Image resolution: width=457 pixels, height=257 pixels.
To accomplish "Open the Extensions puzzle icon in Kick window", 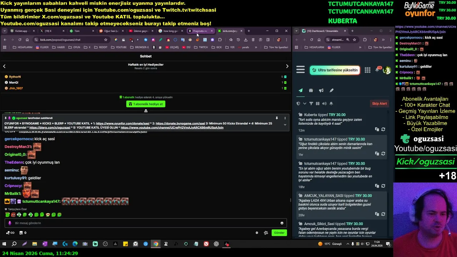I will 220,40.
